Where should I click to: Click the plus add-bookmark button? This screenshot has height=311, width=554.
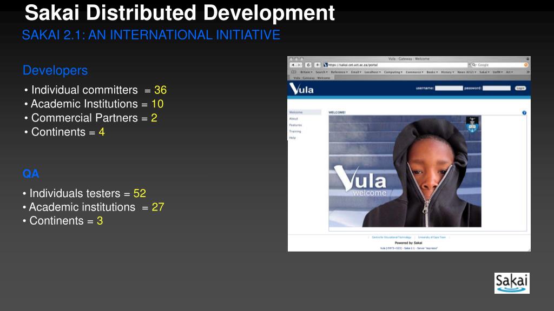[317, 65]
